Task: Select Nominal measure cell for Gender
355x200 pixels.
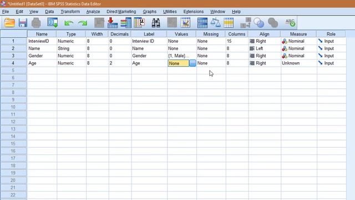Action: point(298,56)
